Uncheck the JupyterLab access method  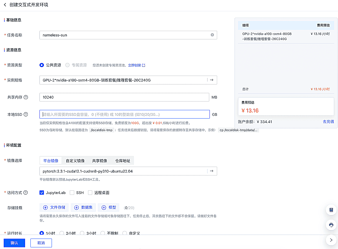pyautogui.click(x=42, y=192)
